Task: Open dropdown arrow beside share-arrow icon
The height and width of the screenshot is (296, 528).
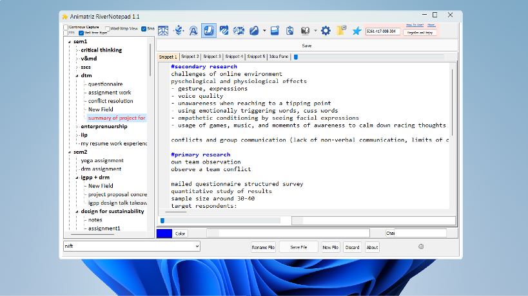Action: pos(264,31)
